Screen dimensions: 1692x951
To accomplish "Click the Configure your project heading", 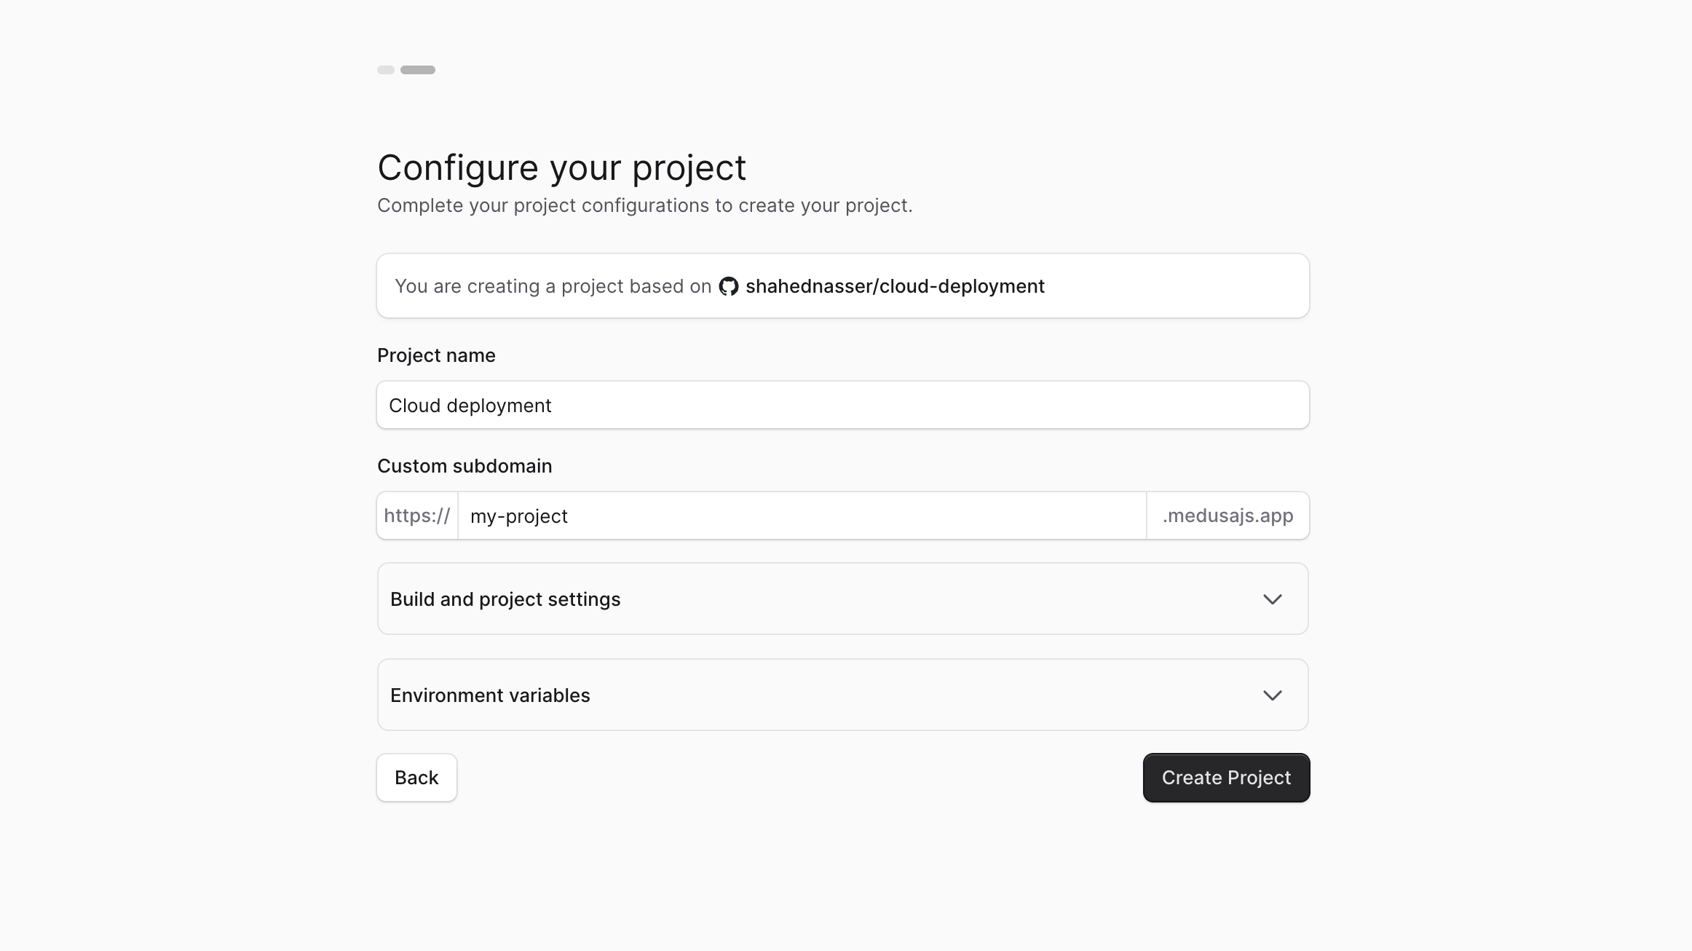I will [561, 167].
